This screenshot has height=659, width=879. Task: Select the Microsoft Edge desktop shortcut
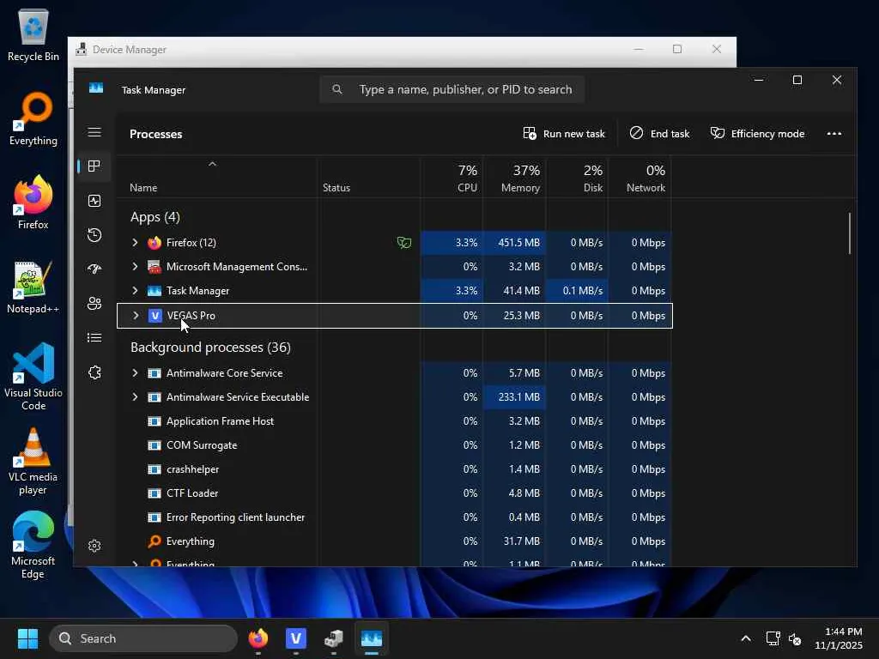pos(33,545)
